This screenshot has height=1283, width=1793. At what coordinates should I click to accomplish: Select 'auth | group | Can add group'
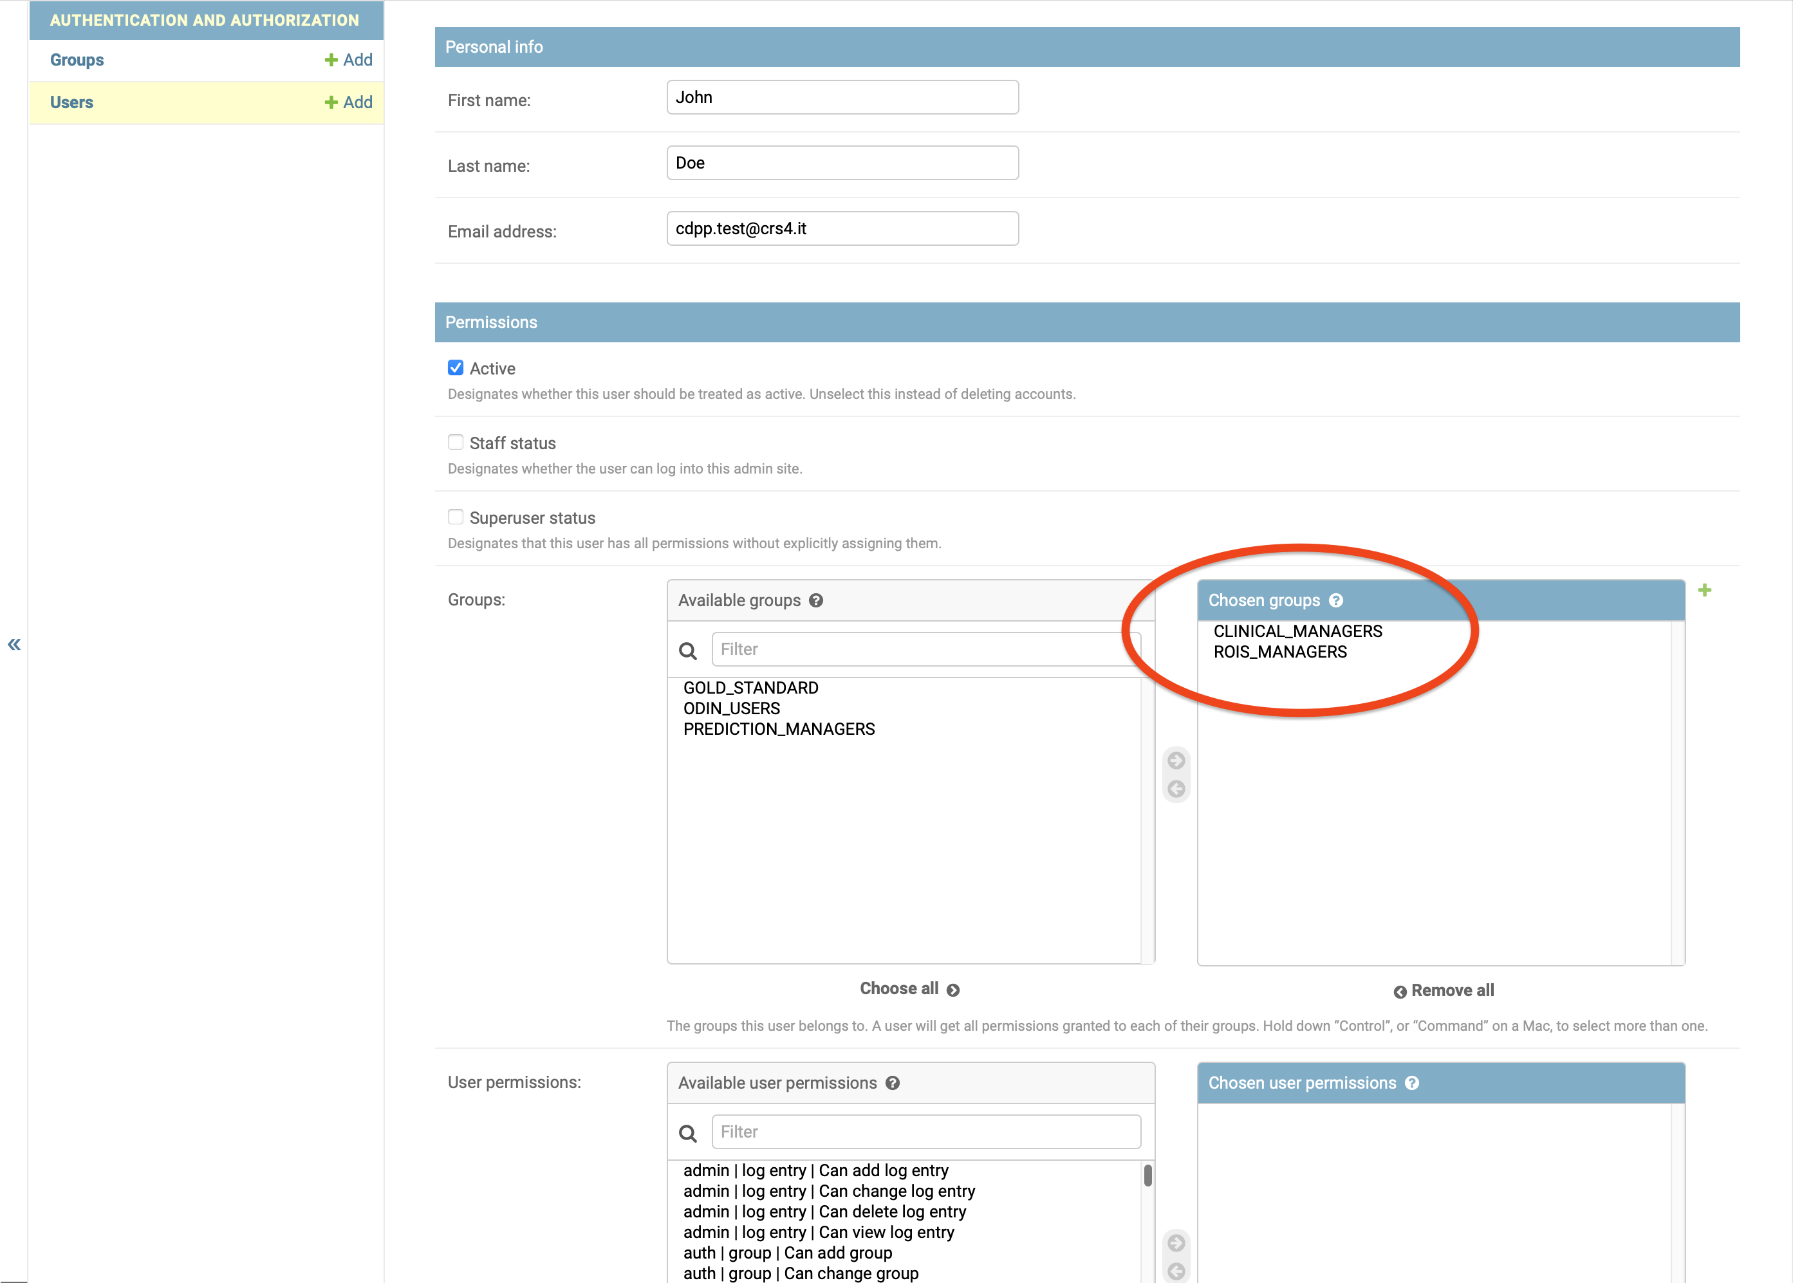coord(787,1253)
